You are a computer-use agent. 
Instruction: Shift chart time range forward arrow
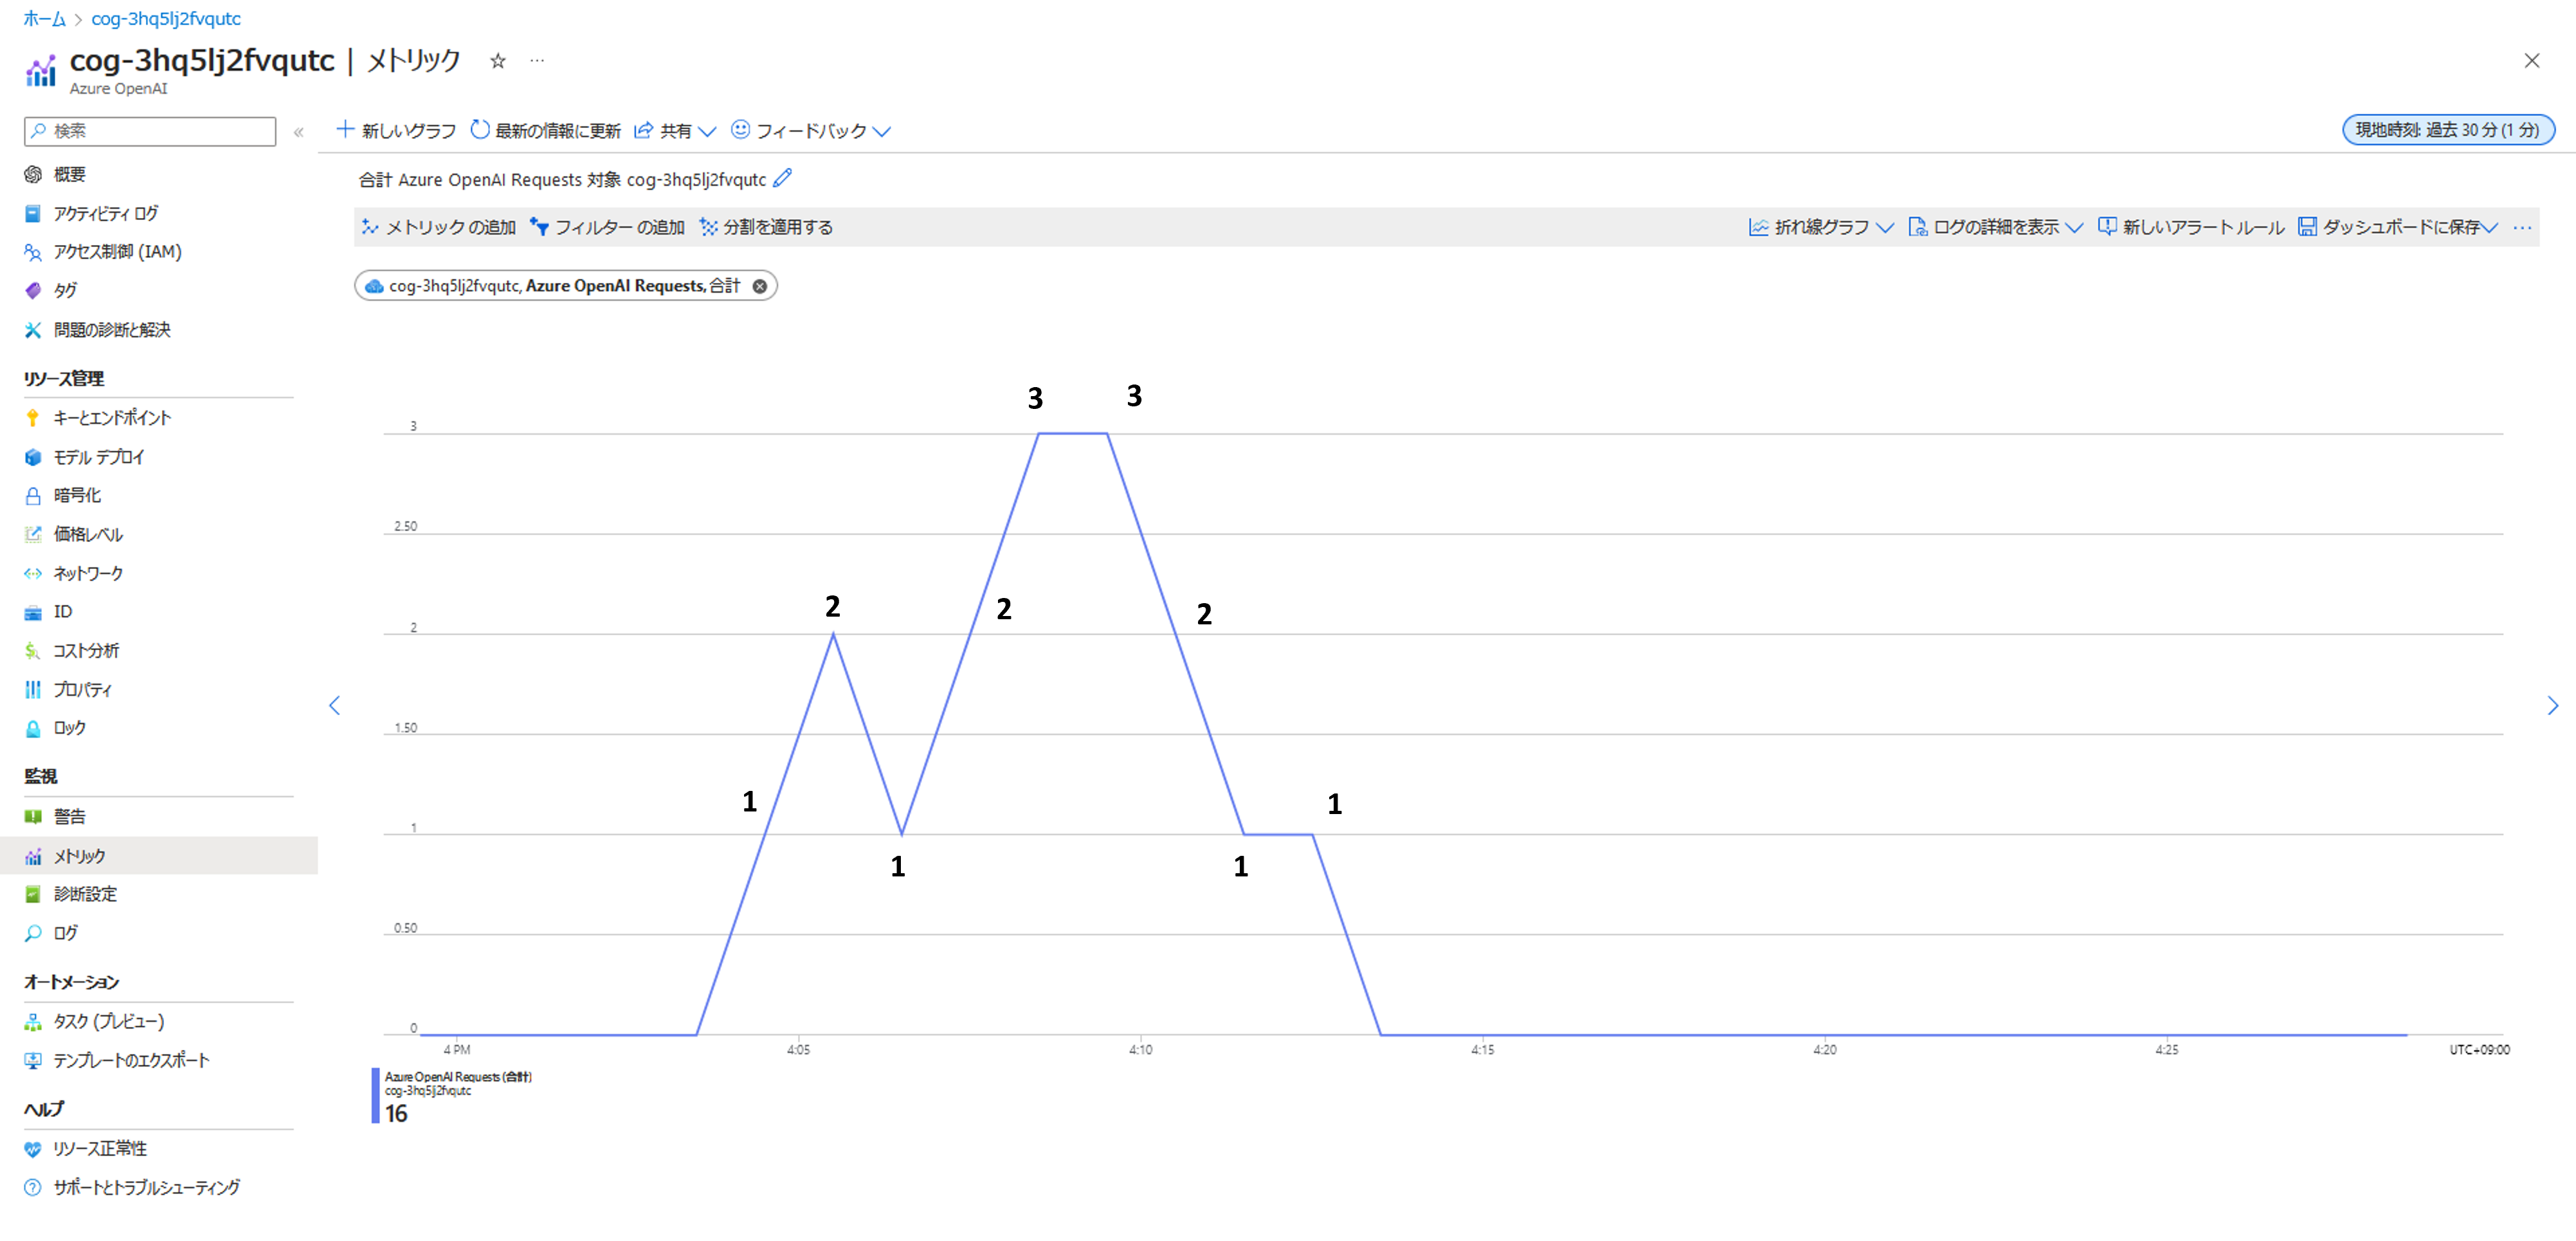2553,706
